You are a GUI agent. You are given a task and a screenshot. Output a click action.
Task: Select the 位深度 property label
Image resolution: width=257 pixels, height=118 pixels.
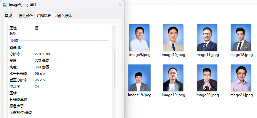15,87
